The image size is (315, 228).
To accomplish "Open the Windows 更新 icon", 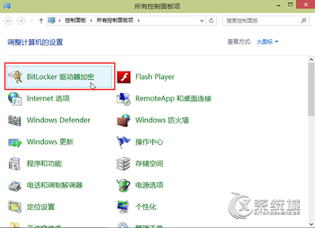I will pos(15,143).
